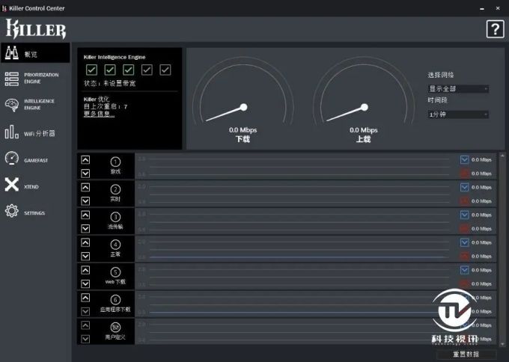Switch to INTELLIGENCE ENGINE tab label
509x362 pixels.
tap(39, 105)
